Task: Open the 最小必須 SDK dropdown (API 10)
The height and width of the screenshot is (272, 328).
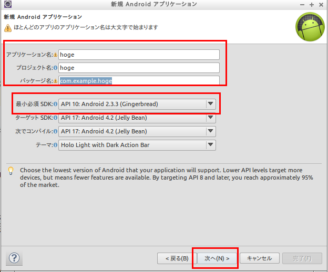Action: [x=137, y=104]
